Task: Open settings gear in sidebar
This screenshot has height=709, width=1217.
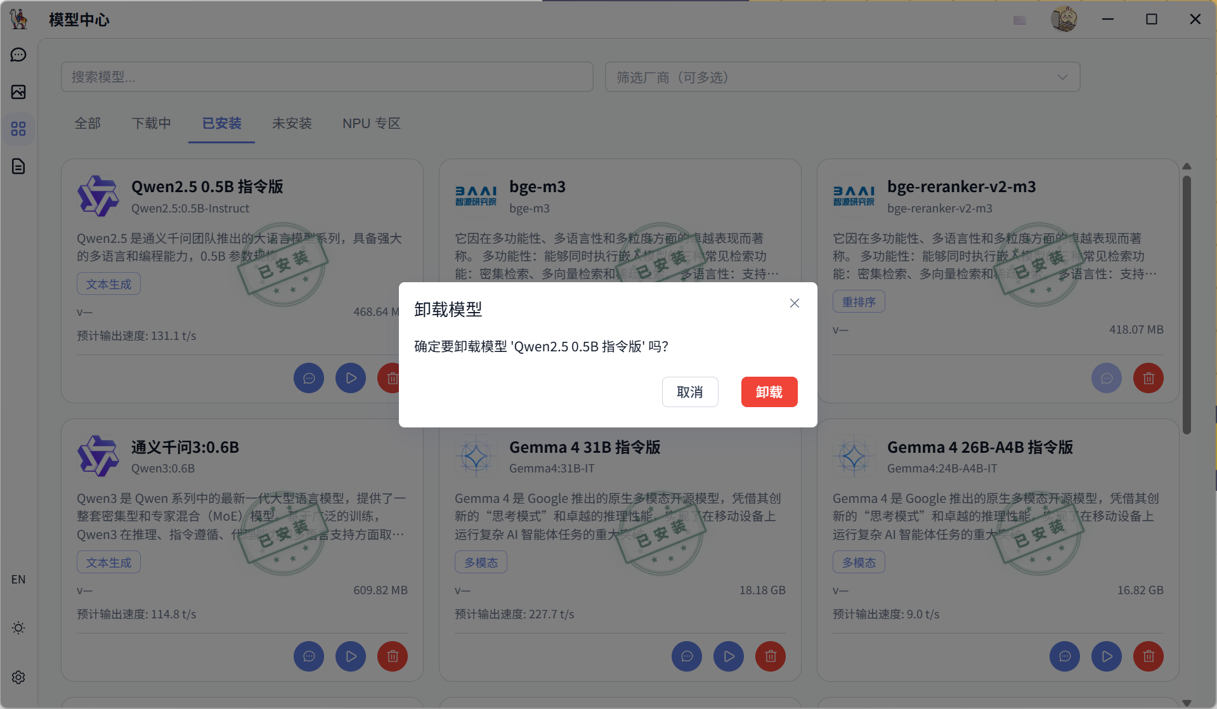Action: 18,677
